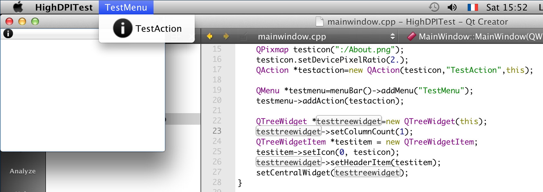Click the document icon in title bar
The image size is (543, 192).
tap(320, 21)
